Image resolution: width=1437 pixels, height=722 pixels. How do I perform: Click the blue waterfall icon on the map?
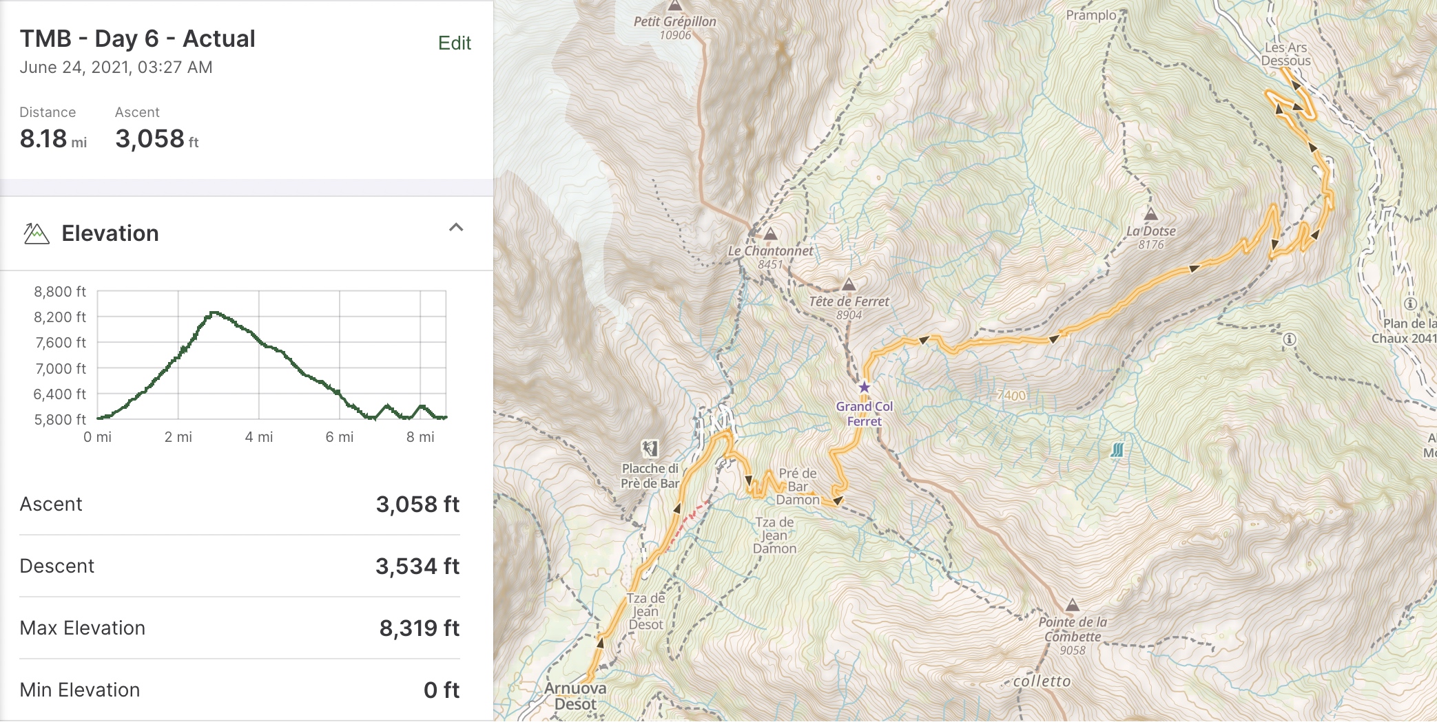[1117, 450]
